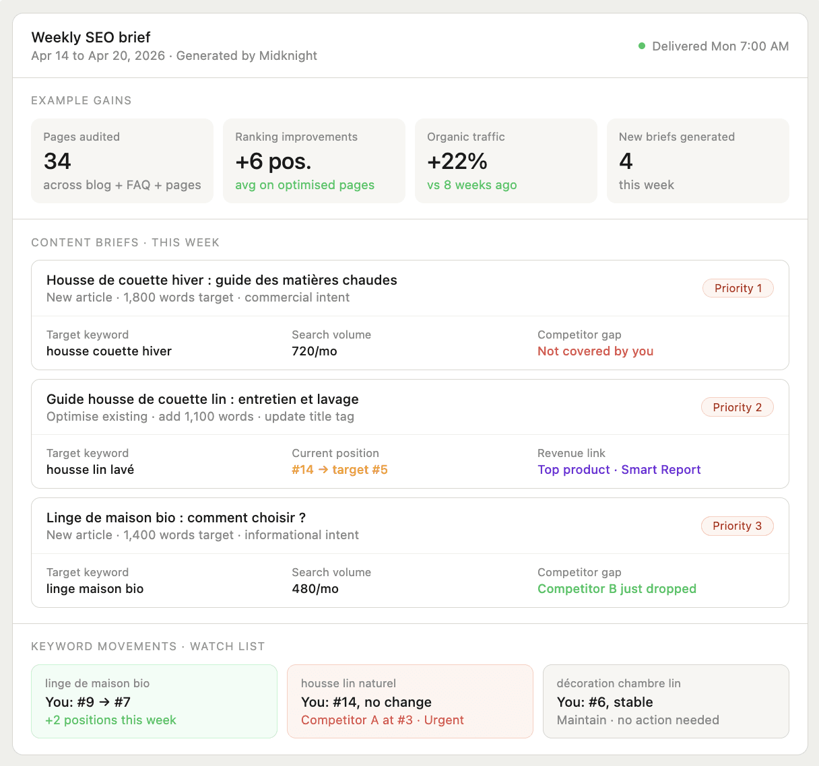Click the green delivery status dot
The image size is (819, 766).
641,46
